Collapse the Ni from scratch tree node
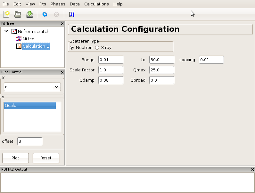 tap(6, 31)
